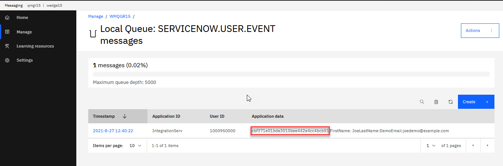Viewport: 503px width, 166px height.
Task: Refresh the message list
Action: tap(451, 102)
